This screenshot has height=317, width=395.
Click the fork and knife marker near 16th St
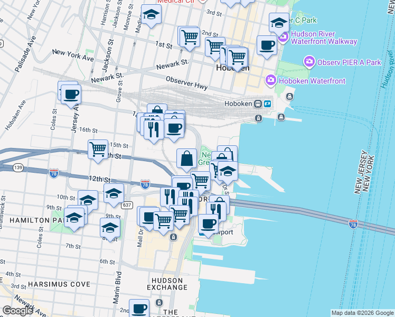[154, 130]
